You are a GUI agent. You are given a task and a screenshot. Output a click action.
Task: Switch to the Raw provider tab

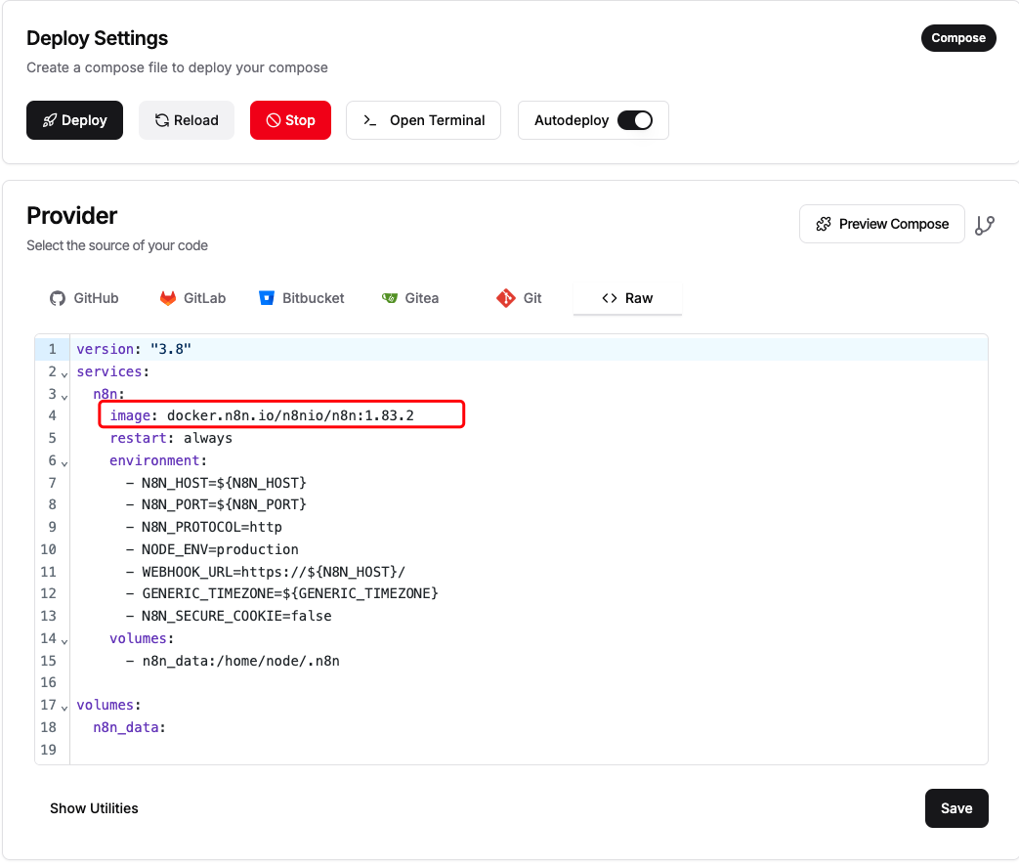627,298
